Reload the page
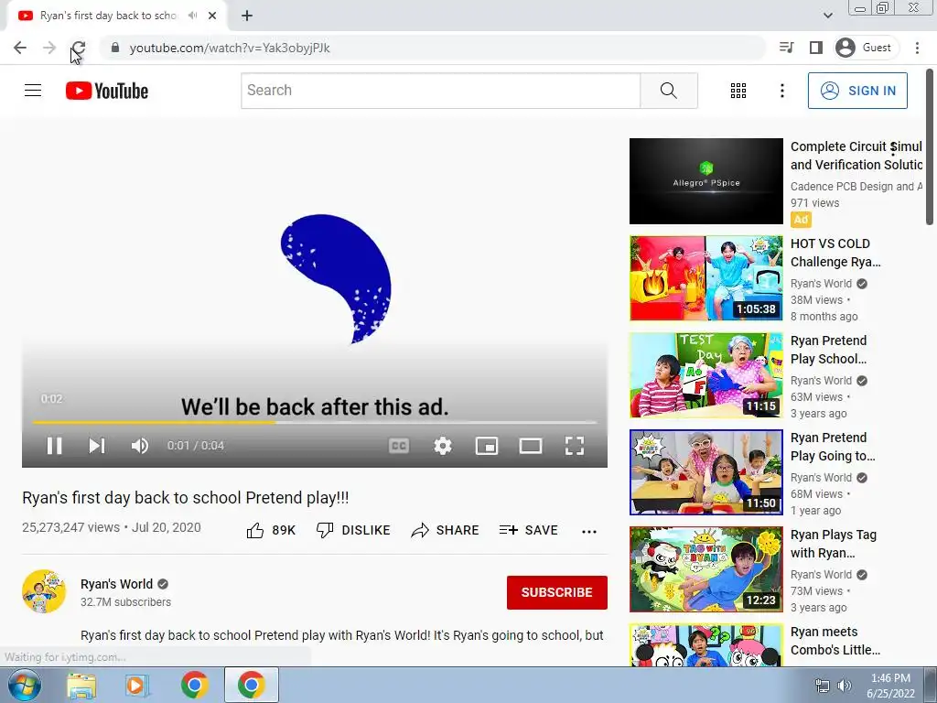This screenshot has width=937, height=703. point(79,48)
